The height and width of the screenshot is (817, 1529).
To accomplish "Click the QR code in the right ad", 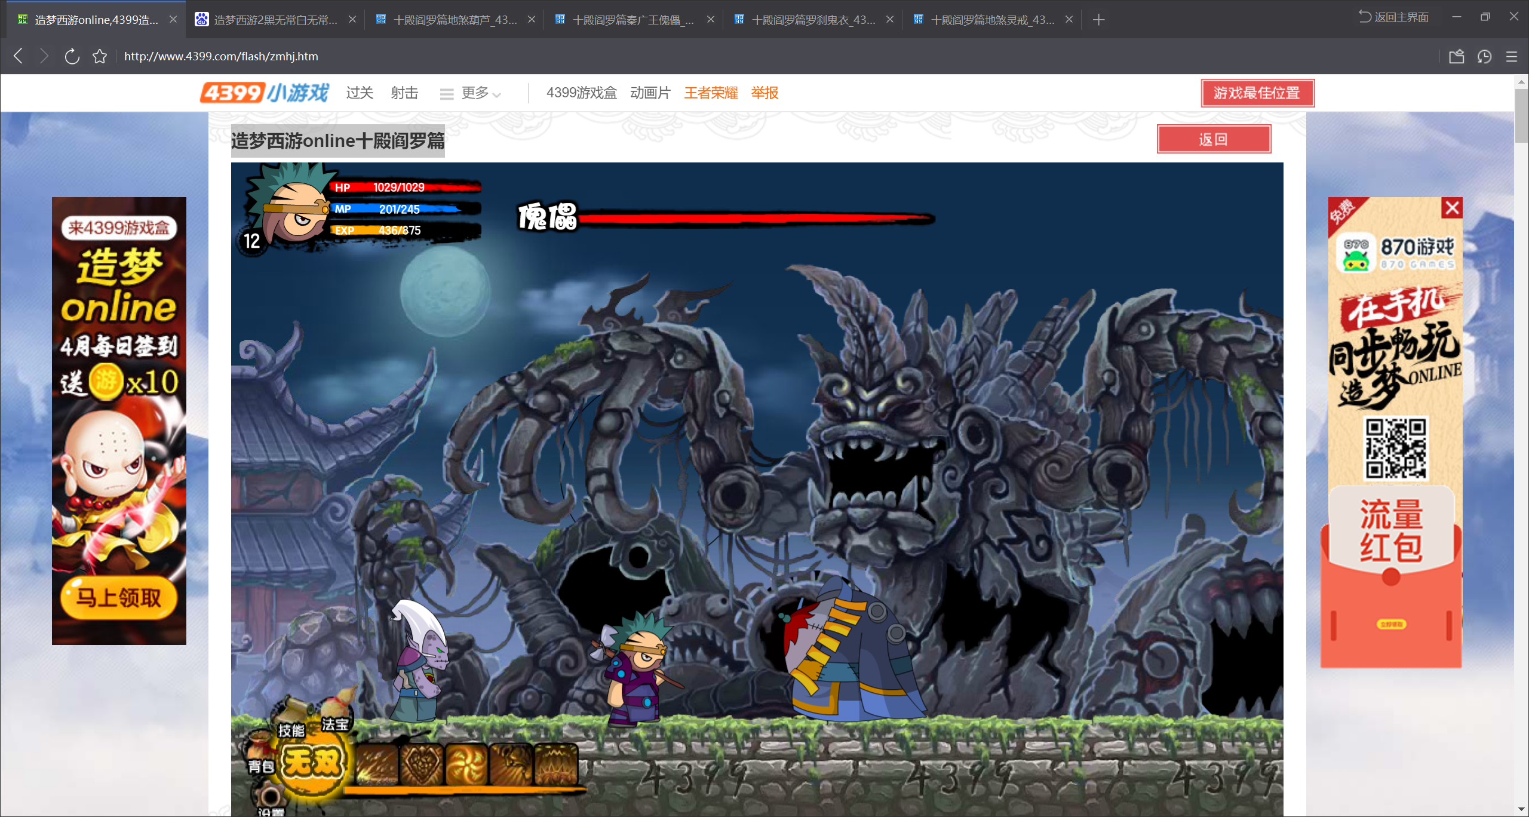I will [x=1396, y=448].
